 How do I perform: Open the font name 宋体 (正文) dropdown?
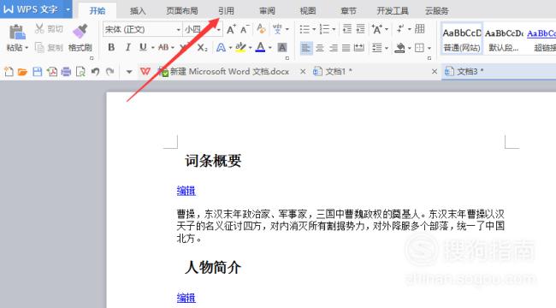(179, 29)
